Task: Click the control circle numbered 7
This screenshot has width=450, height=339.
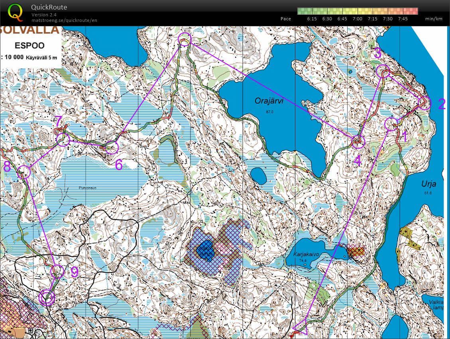Action: [x=63, y=140]
